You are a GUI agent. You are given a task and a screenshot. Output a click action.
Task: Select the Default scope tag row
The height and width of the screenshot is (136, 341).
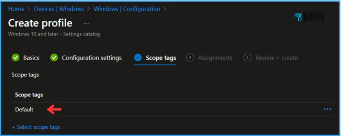point(24,109)
